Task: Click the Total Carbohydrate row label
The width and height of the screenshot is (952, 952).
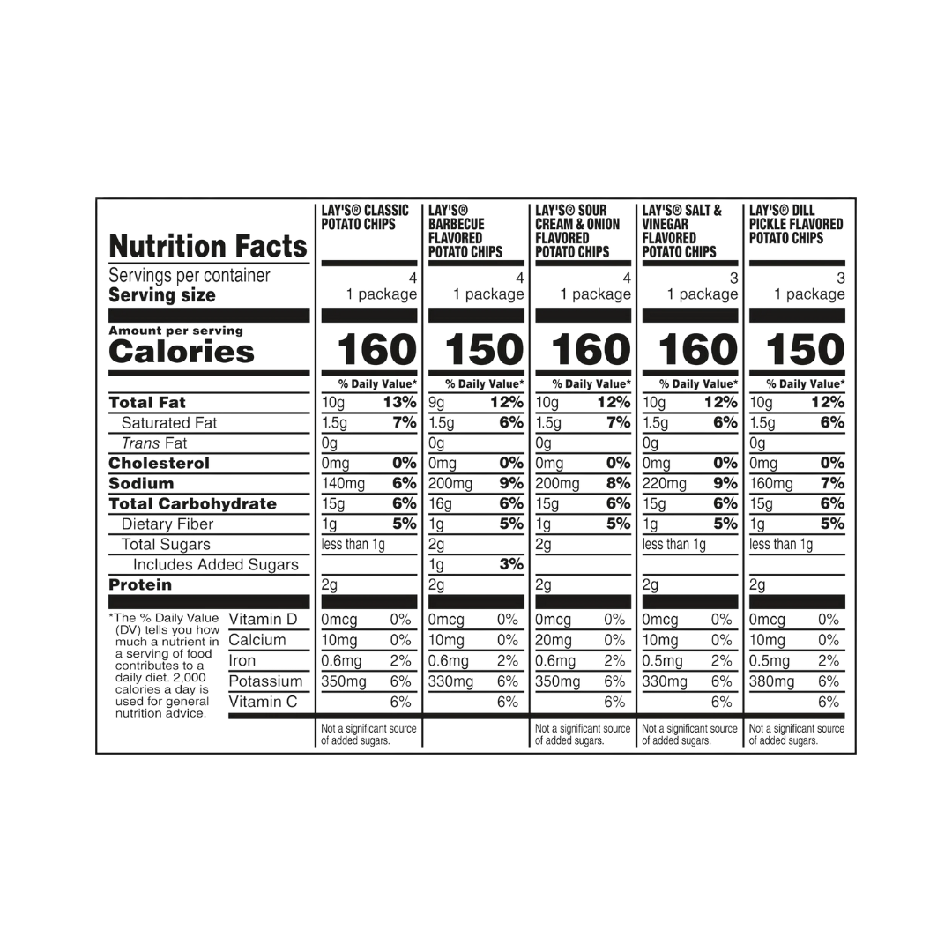Action: pyautogui.click(x=192, y=504)
